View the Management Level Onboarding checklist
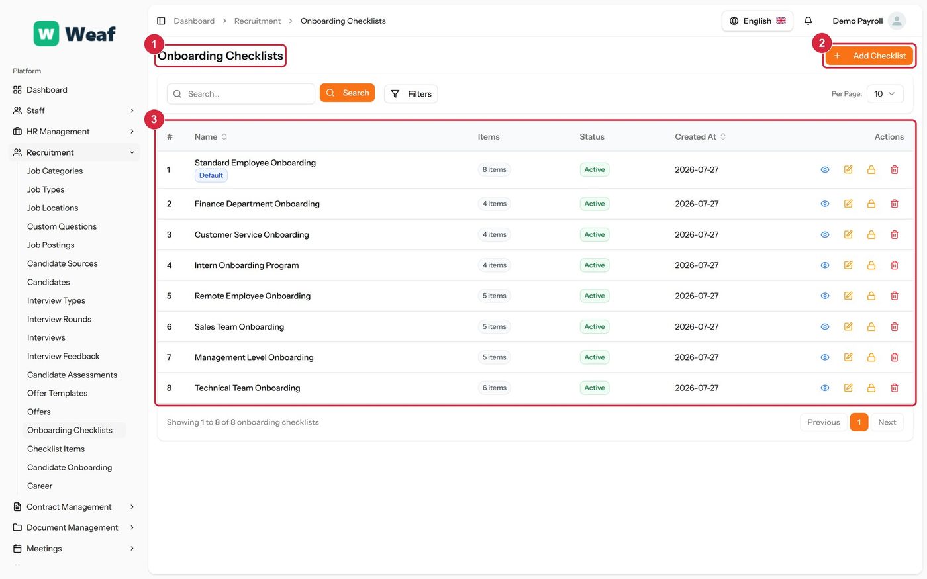Viewport: 927px width, 579px height. [x=825, y=357]
